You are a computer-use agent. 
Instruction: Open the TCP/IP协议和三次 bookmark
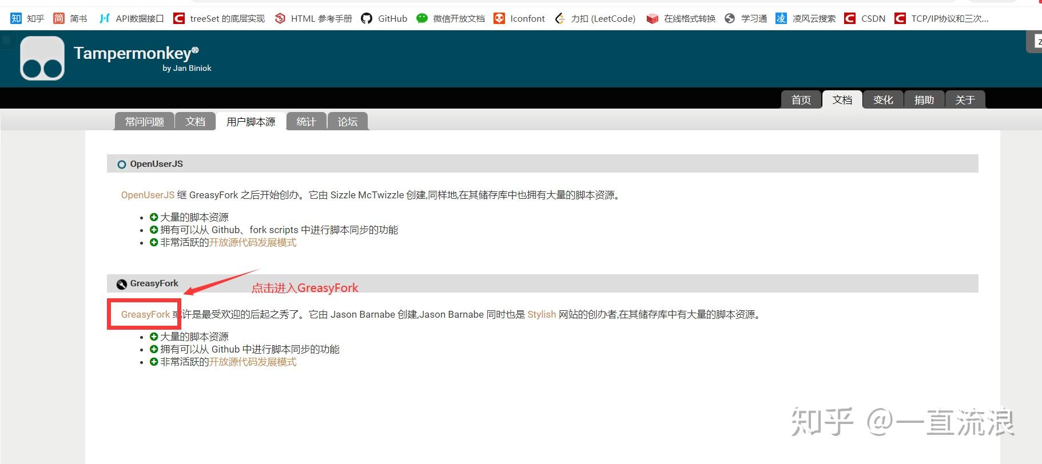point(942,18)
